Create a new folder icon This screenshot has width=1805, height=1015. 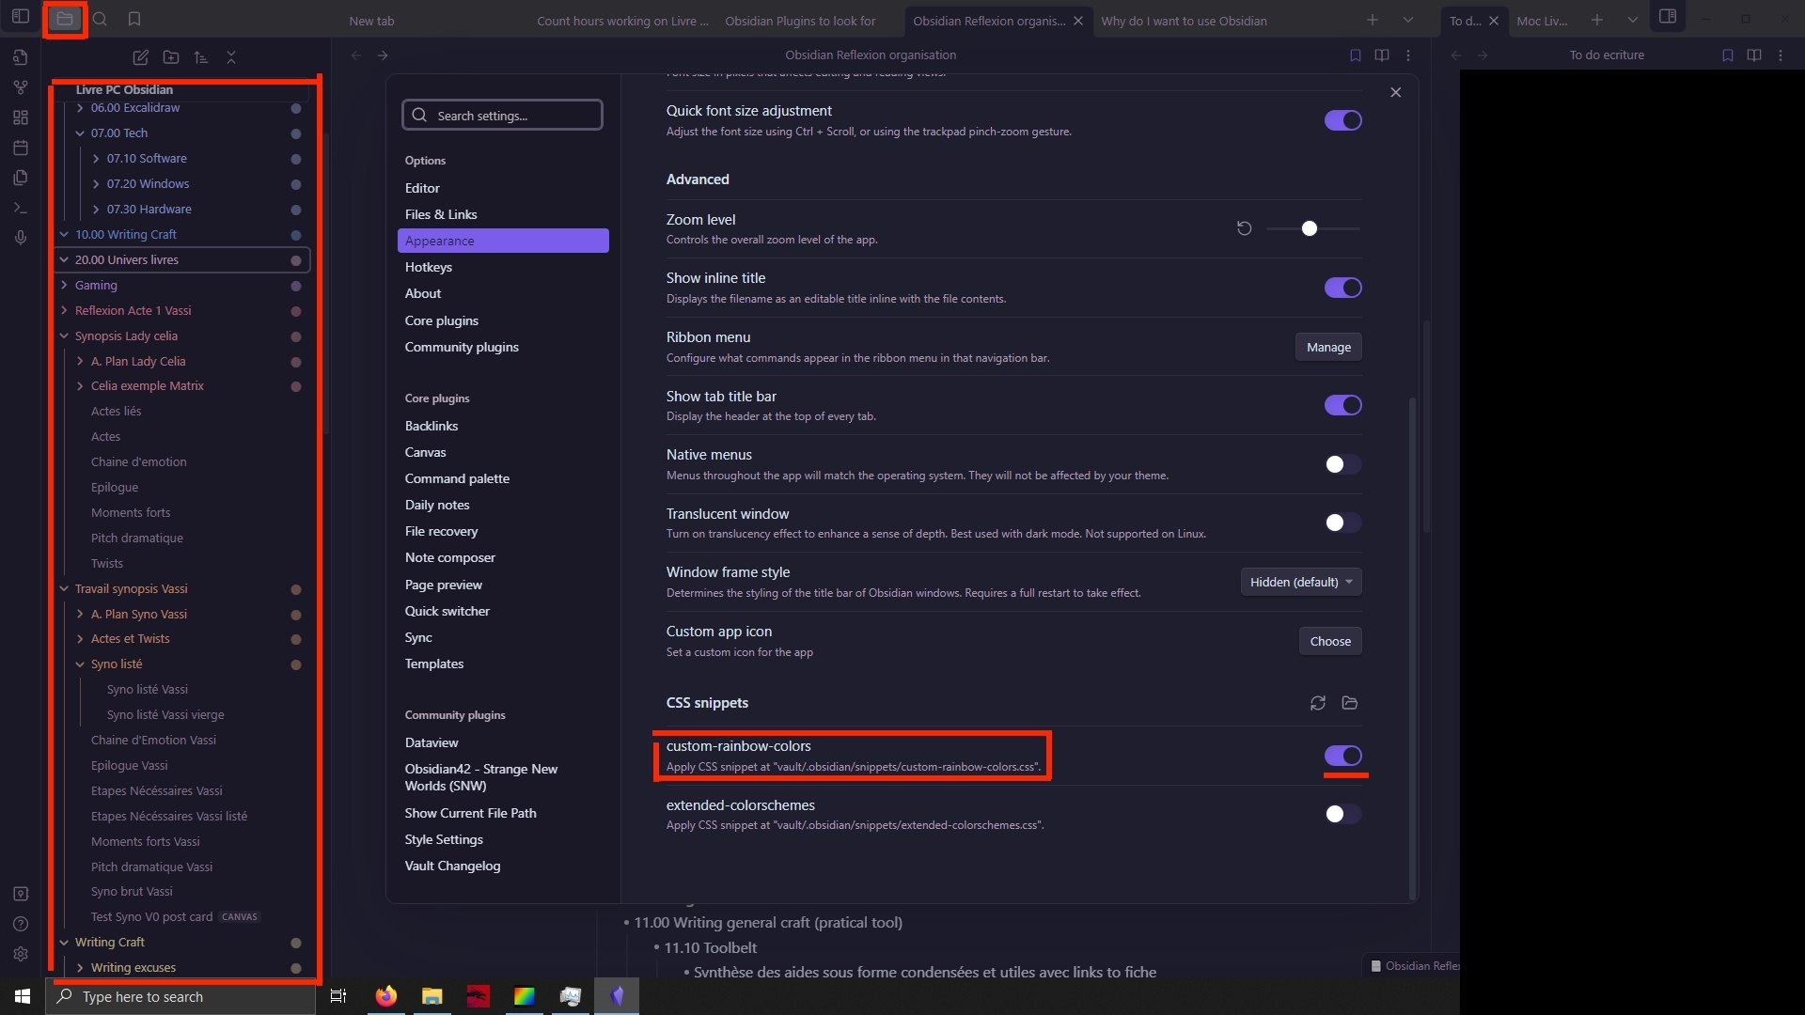tap(171, 57)
